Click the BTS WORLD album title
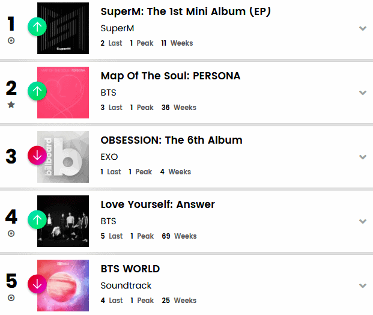373x315 pixels. (x=130, y=269)
